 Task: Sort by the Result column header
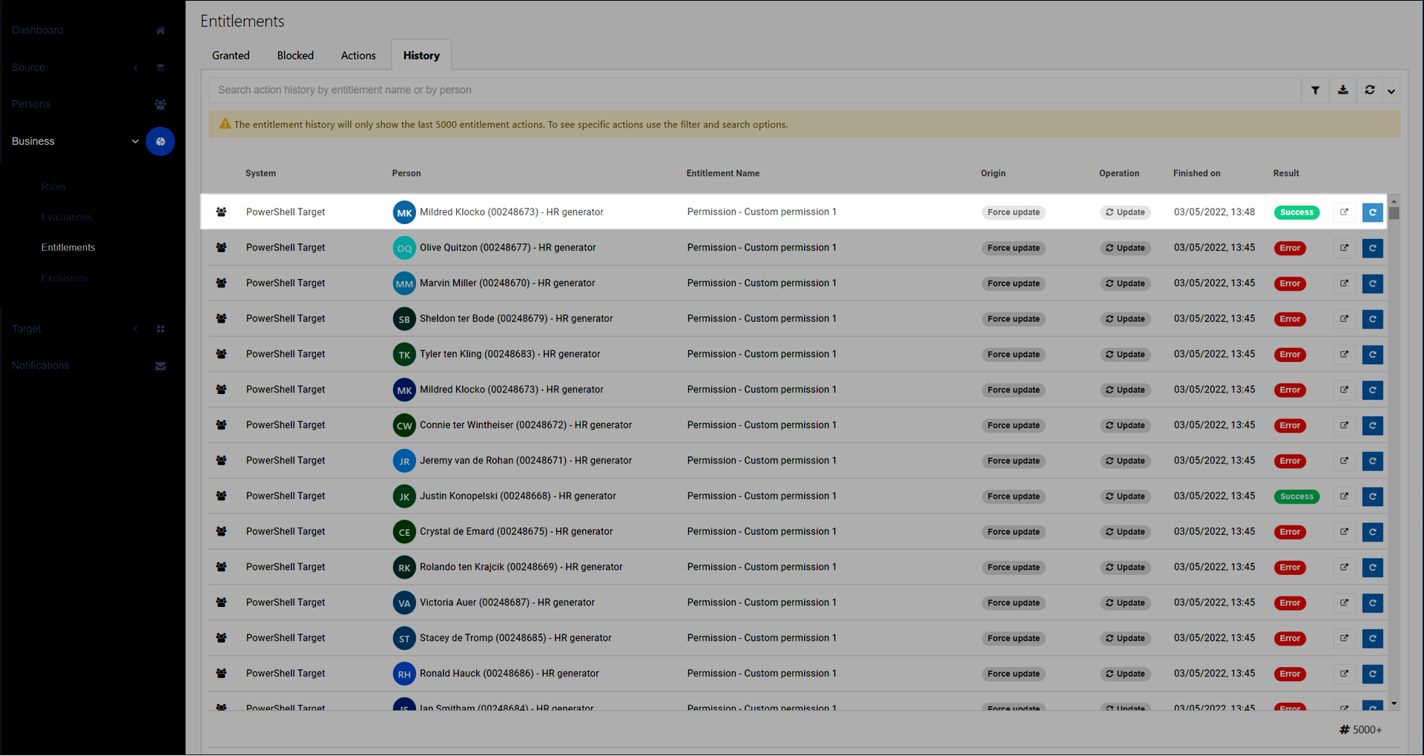1286,174
